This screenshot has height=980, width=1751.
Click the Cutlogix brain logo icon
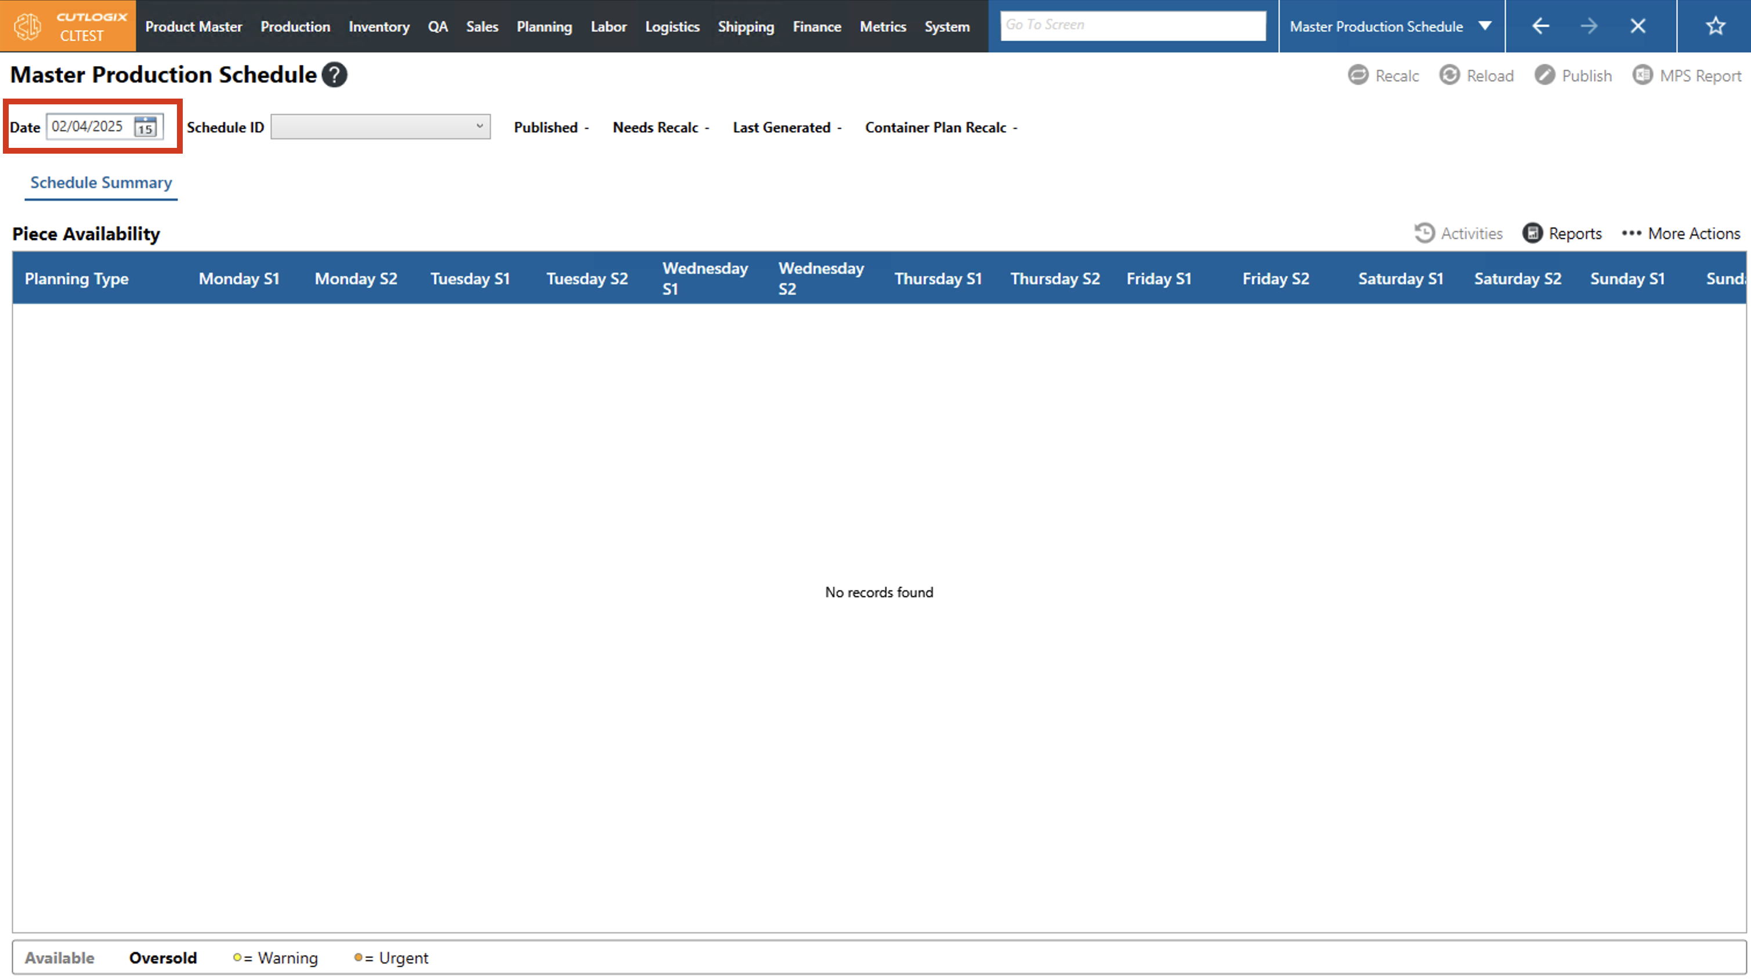point(28,26)
